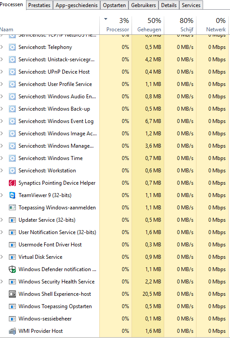Expand the Servicehost: Windows Event Log entry
This screenshot has height=339, width=230.
coord(2,121)
